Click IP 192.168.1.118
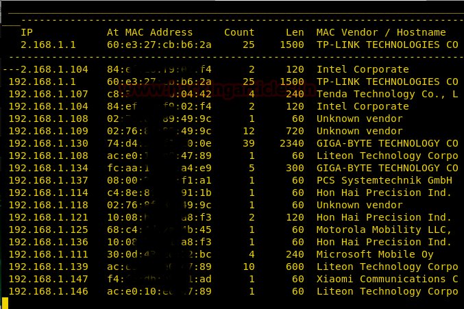 pyautogui.click(x=49, y=205)
